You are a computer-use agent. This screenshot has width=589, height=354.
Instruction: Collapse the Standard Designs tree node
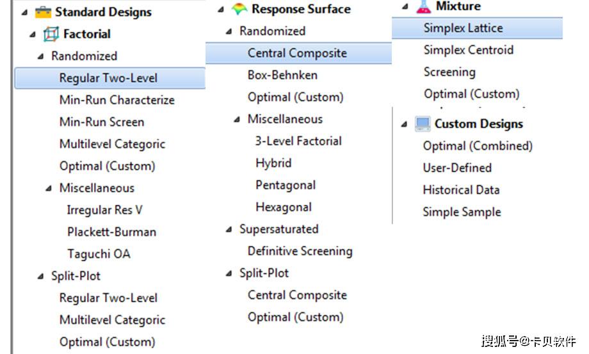pos(24,13)
